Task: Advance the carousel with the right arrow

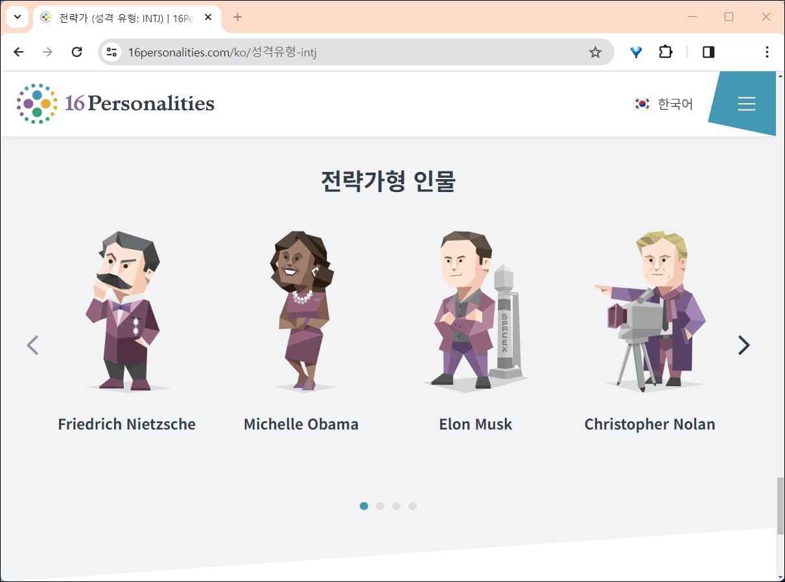Action: click(x=744, y=345)
